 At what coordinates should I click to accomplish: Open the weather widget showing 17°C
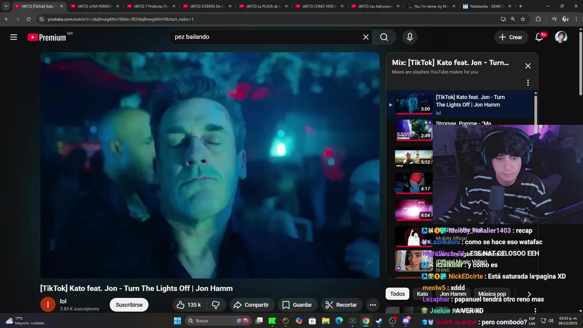(25, 321)
